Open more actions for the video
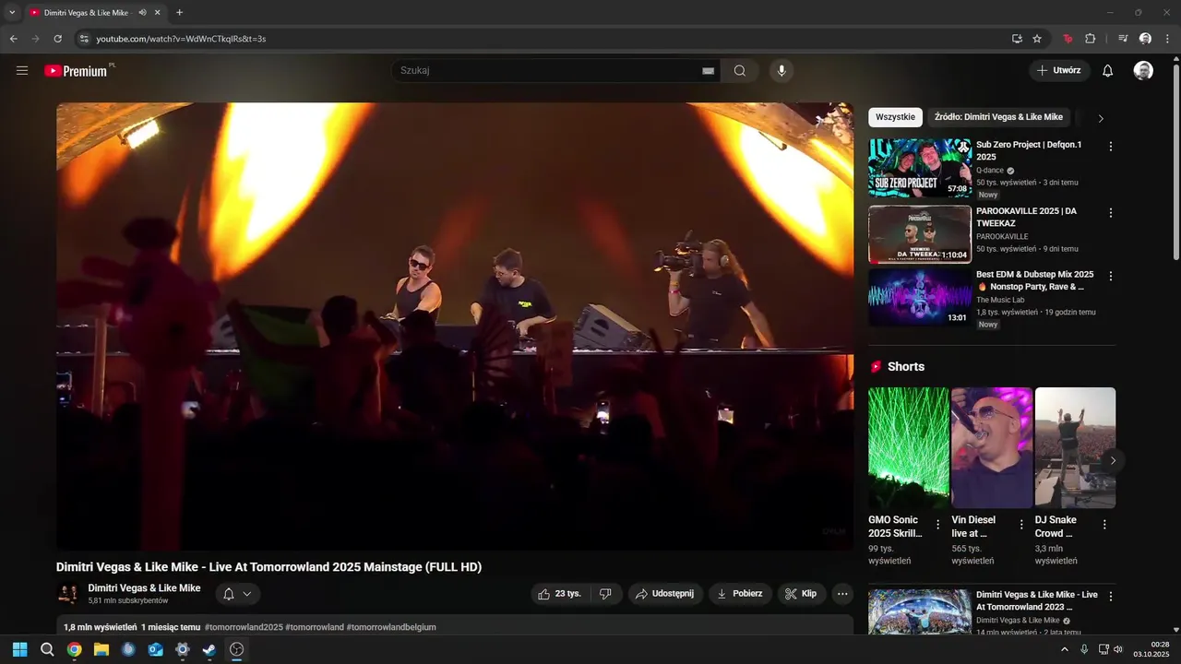This screenshot has height=664, width=1181. (x=842, y=594)
